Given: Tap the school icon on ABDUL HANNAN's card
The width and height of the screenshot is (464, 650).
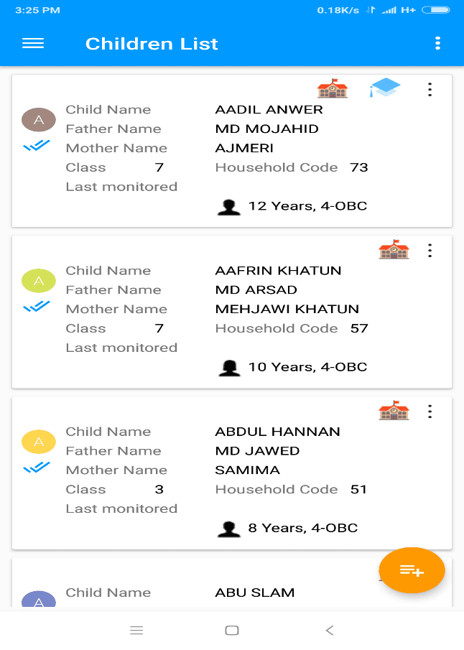Looking at the screenshot, I should point(394,410).
